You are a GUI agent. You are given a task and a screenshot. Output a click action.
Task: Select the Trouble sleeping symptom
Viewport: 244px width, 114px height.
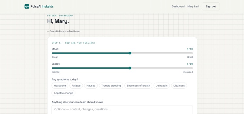coord(111,86)
